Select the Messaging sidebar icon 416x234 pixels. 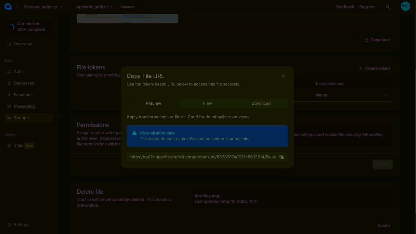coord(9,106)
